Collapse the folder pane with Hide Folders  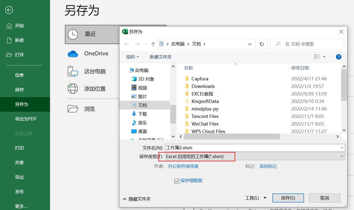click(x=137, y=199)
